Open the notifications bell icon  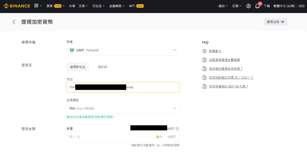[x=257, y=6]
